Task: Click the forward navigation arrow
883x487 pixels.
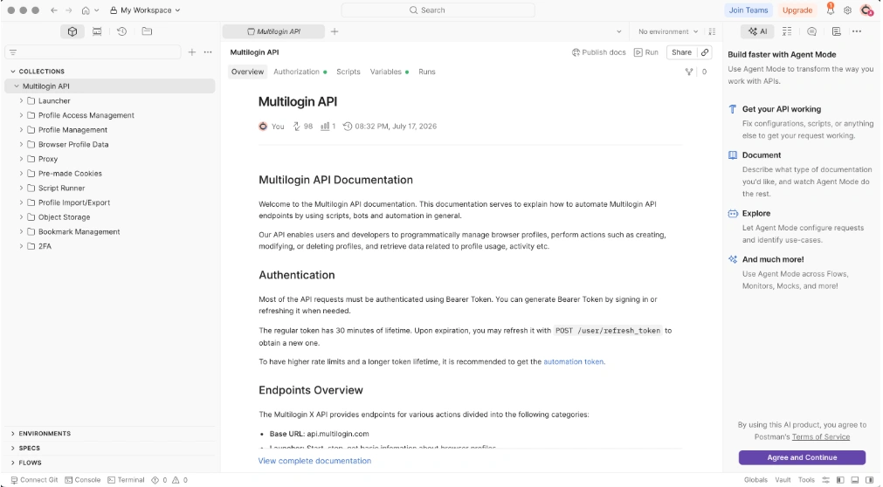Action: (x=69, y=10)
